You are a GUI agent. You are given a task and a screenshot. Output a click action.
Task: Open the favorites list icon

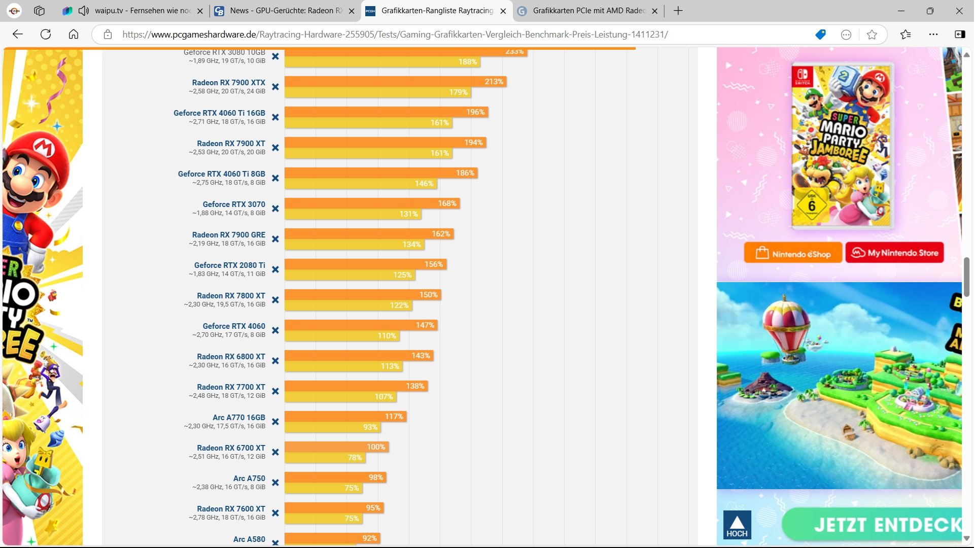click(906, 35)
